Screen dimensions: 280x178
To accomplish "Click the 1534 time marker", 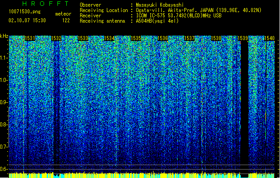I will coord(110,38).
